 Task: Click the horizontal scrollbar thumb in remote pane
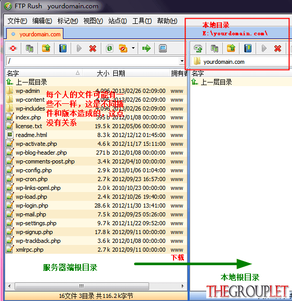coord(82,286)
